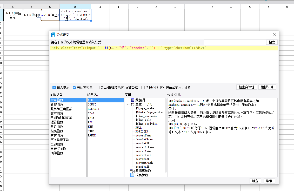
Task: Click the 数据项 table icon
Action: [x=132, y=100]
